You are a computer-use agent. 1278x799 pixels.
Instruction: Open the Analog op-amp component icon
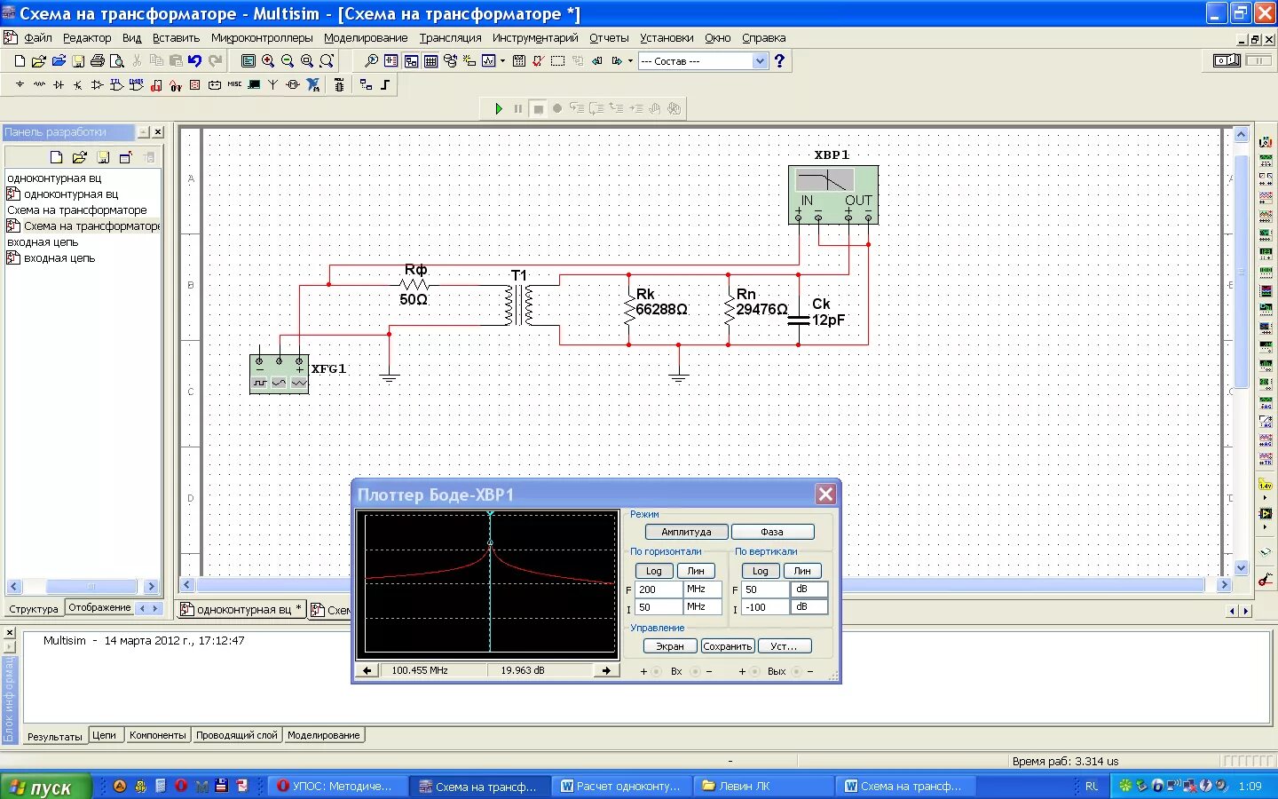(98, 85)
